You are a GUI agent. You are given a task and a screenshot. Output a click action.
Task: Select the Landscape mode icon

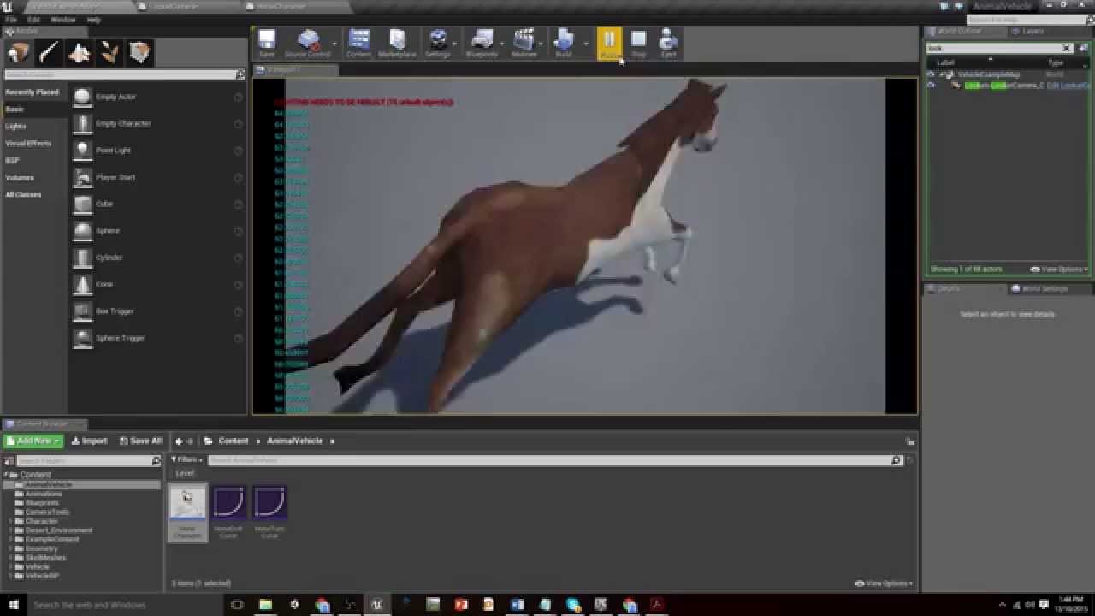(80, 53)
